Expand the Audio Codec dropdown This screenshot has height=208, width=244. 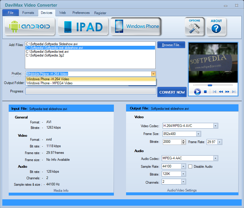point(215,158)
